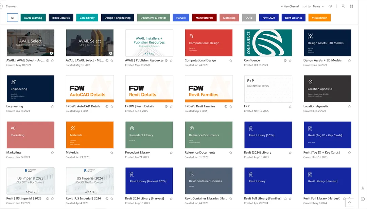
Task: Click the back arrow beside Channels
Action: tap(1, 6)
